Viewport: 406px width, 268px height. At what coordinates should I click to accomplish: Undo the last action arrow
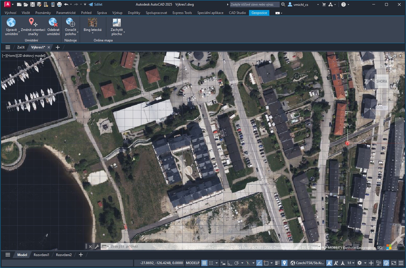(x=66, y=4)
